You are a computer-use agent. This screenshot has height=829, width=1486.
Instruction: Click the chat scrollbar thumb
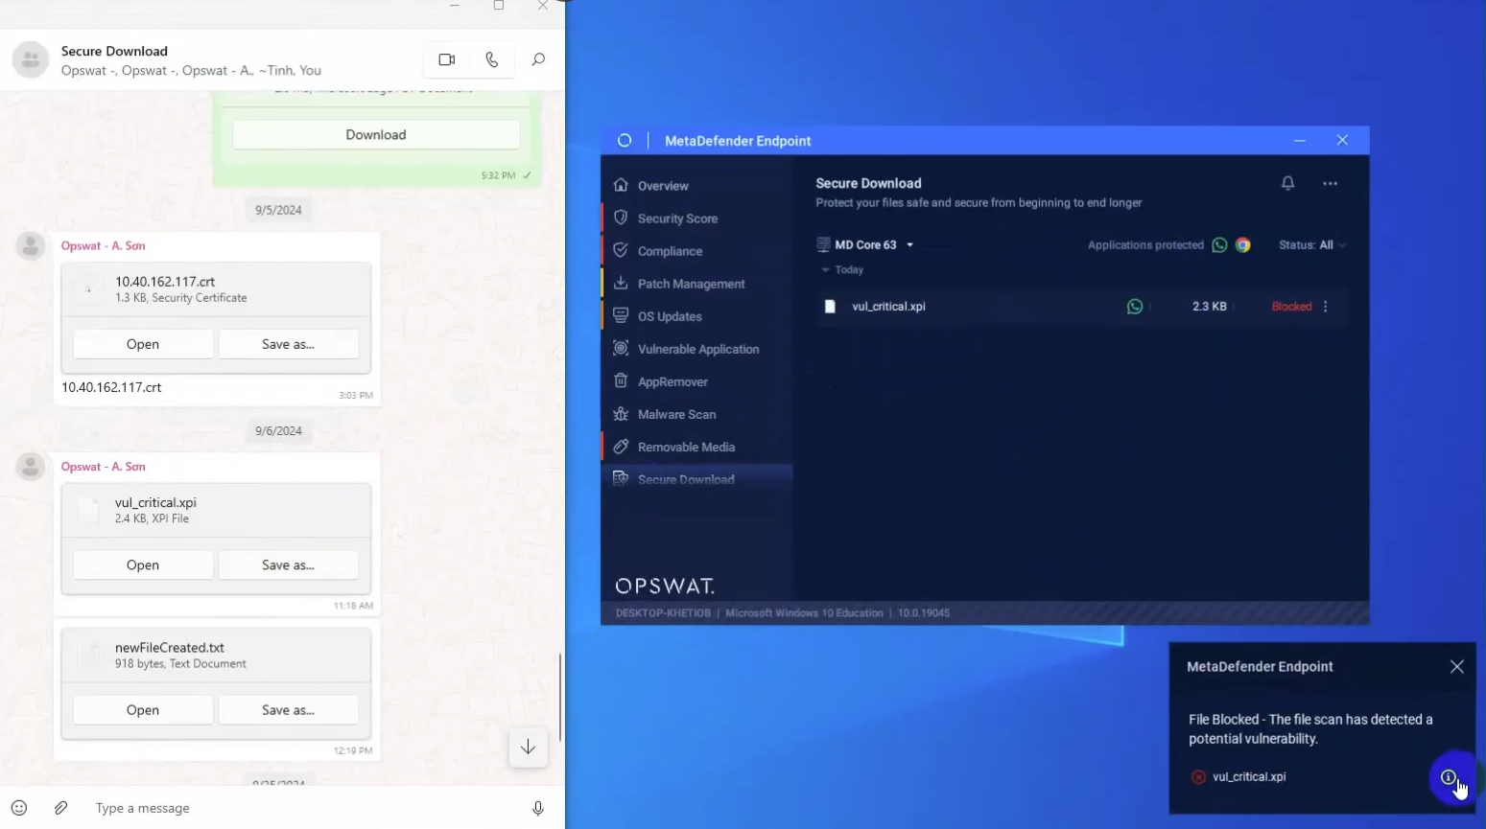560,697
